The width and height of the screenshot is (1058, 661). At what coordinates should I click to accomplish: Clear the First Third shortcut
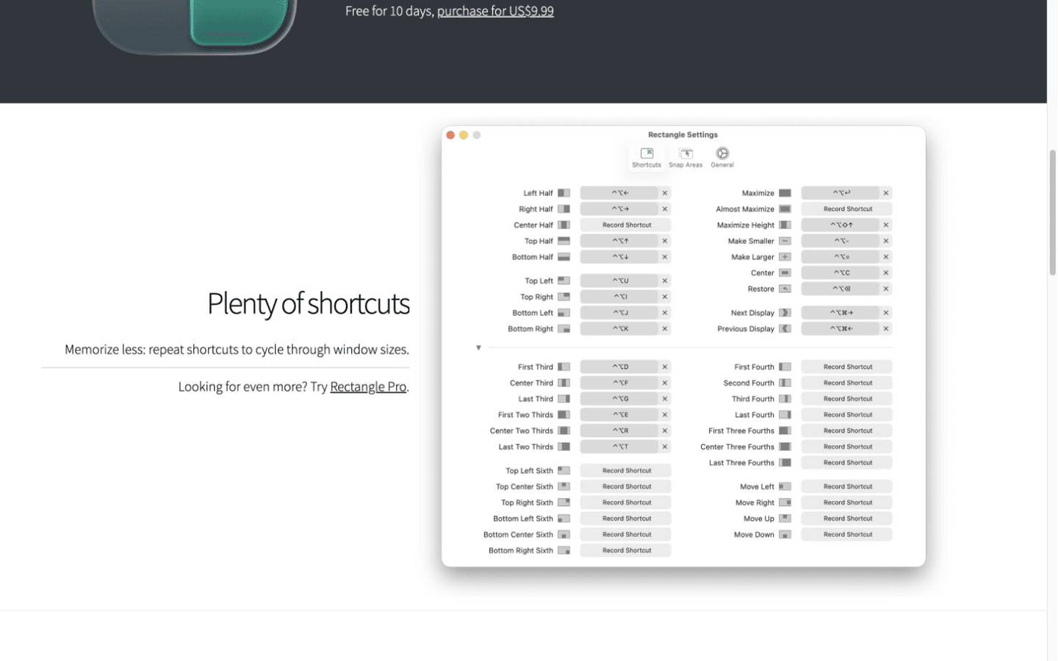pyautogui.click(x=665, y=366)
